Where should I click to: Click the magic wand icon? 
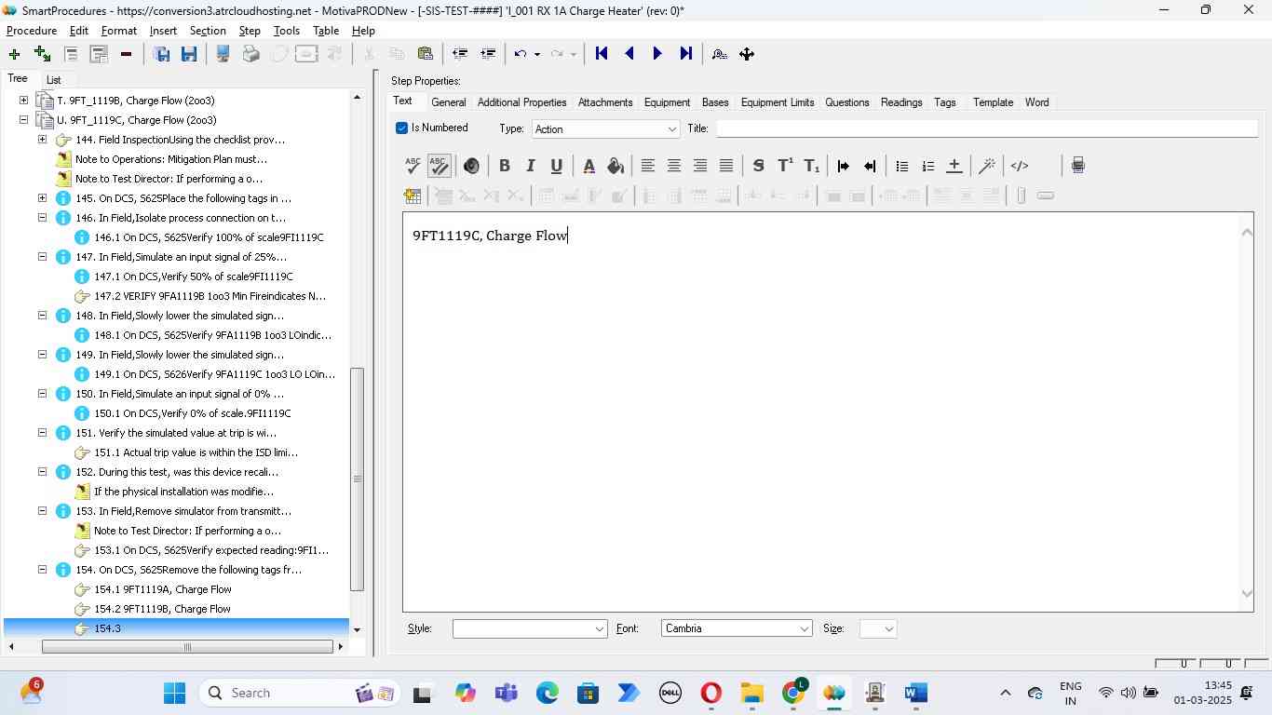[987, 166]
